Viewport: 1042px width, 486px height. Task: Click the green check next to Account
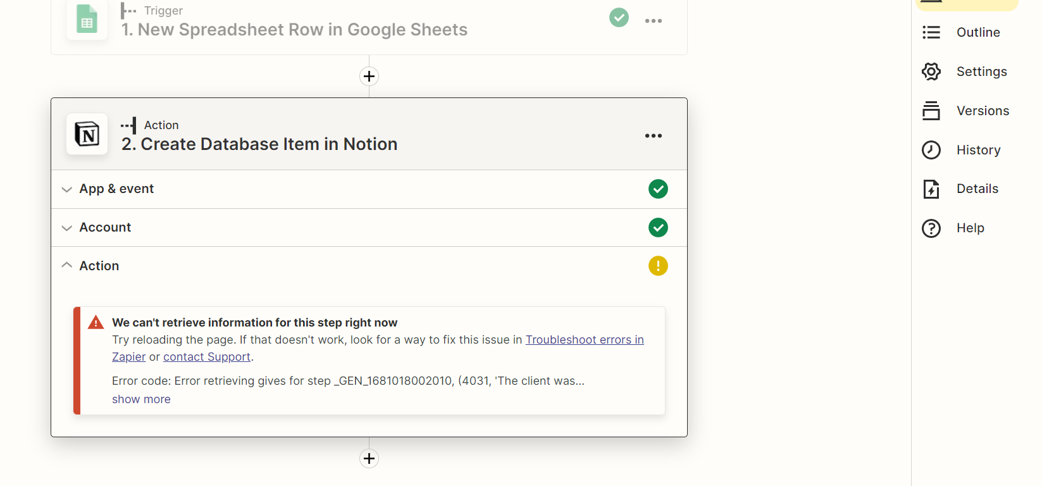(658, 227)
